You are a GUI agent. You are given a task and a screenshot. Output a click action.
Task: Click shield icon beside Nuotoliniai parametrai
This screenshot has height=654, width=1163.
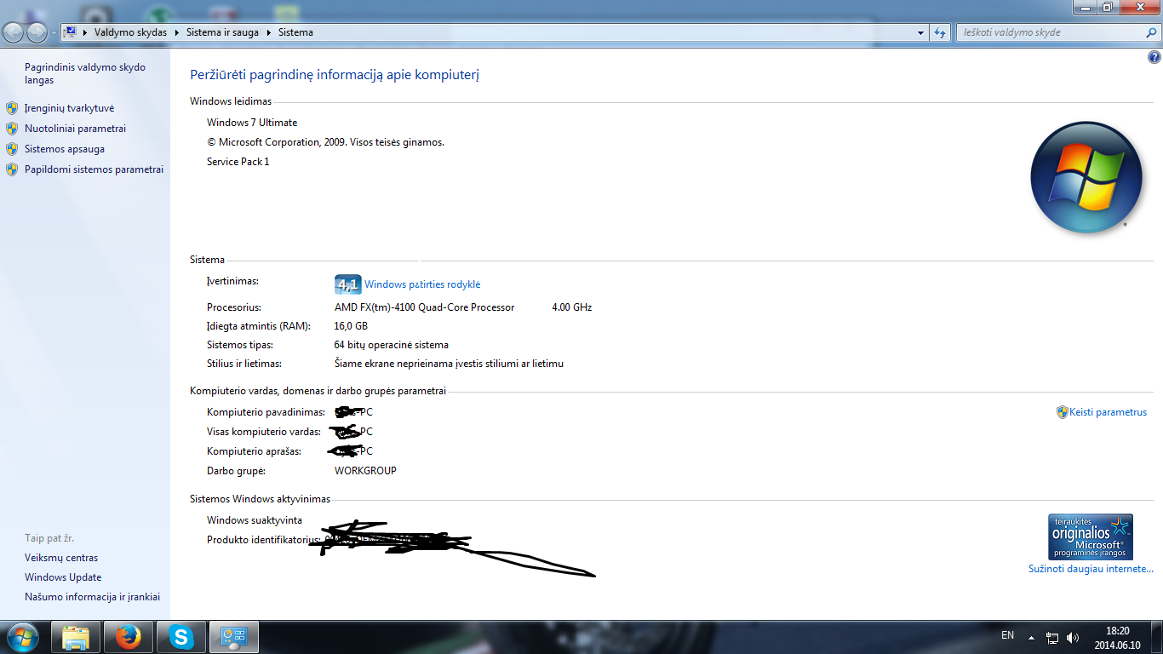click(12, 129)
